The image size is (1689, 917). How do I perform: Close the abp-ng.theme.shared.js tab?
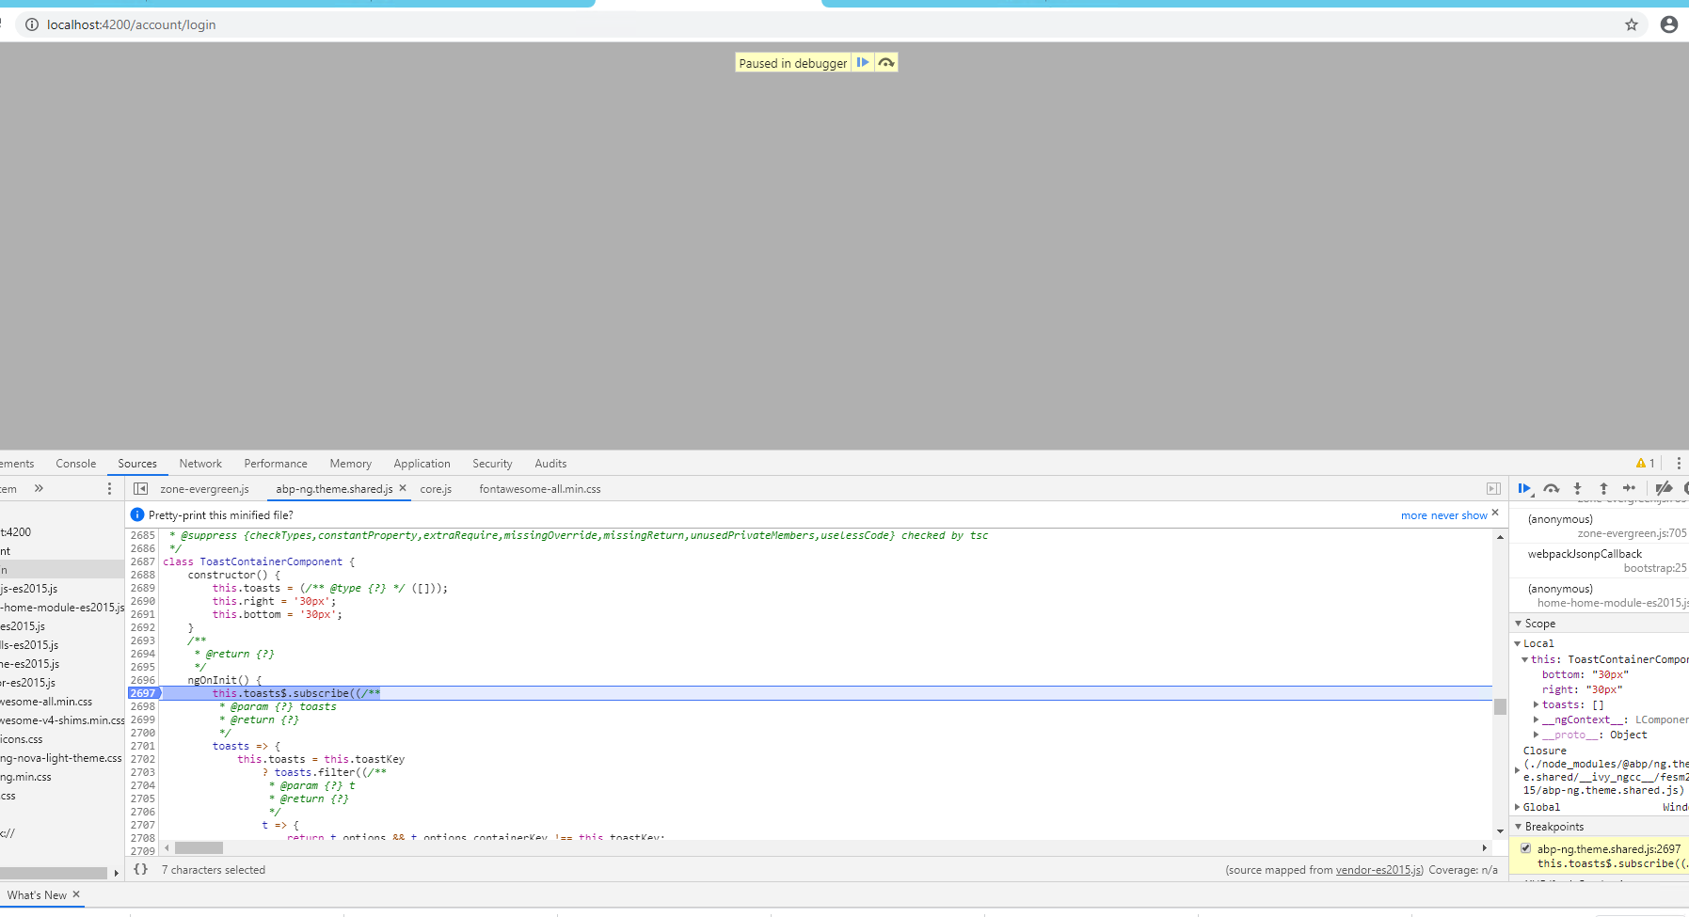(x=402, y=488)
